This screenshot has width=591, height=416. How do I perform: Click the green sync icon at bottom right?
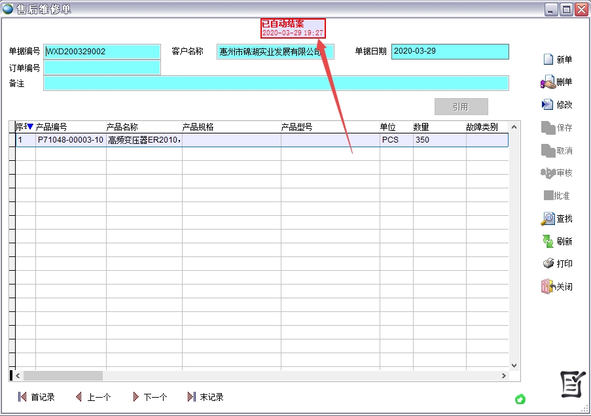[x=520, y=398]
